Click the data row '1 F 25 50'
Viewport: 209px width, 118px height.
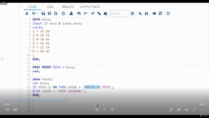[x=41, y=31]
